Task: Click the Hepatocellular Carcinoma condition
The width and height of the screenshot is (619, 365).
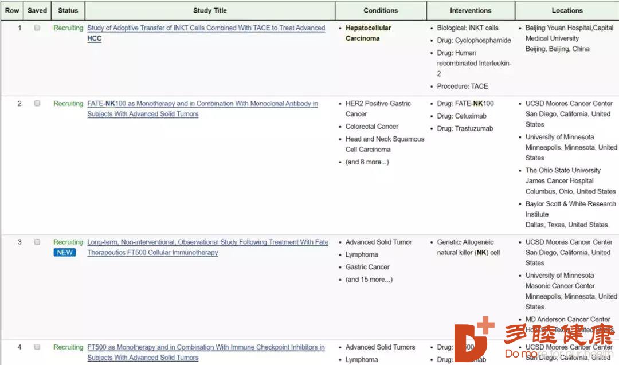Action: 369,33
